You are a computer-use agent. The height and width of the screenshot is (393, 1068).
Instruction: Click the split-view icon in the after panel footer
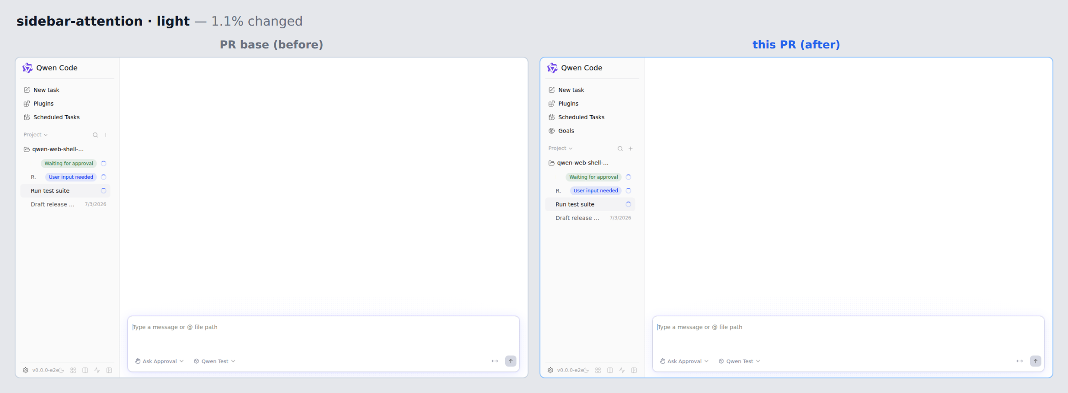click(610, 370)
